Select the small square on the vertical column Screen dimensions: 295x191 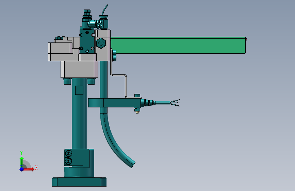(x=79, y=90)
